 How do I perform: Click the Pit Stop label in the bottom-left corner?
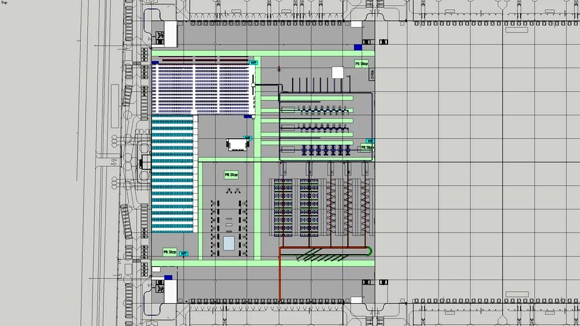[170, 252]
